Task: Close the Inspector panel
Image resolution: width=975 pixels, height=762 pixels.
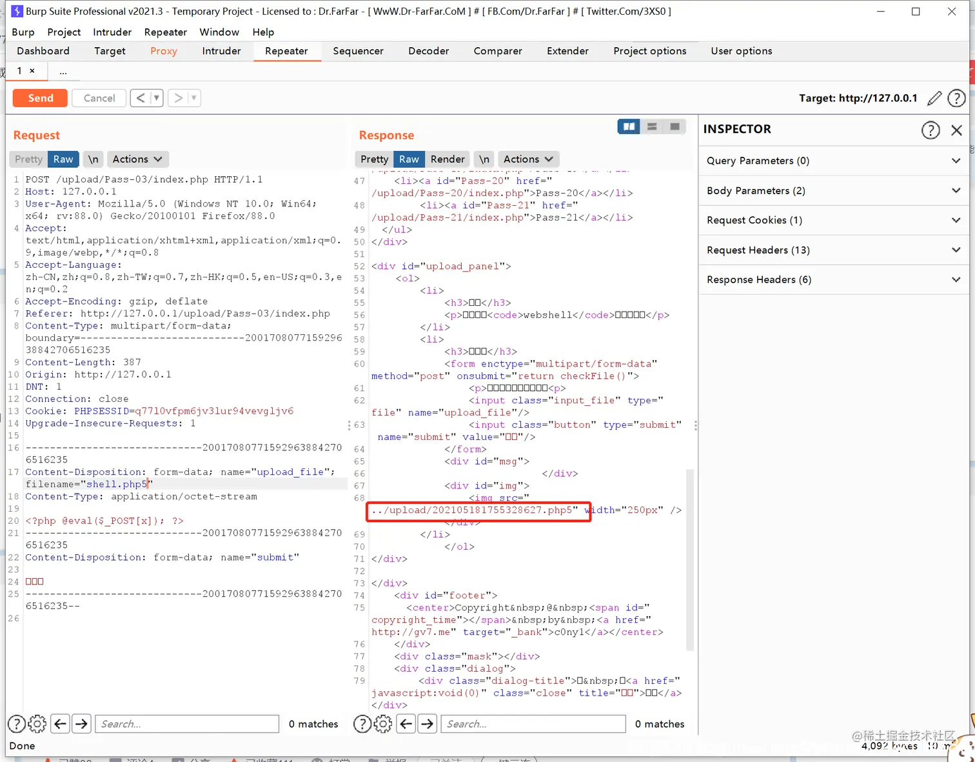Action: [x=956, y=130]
